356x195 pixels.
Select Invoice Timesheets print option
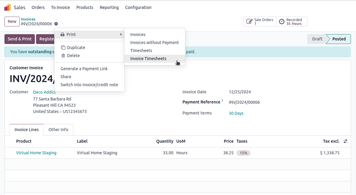[148, 59]
